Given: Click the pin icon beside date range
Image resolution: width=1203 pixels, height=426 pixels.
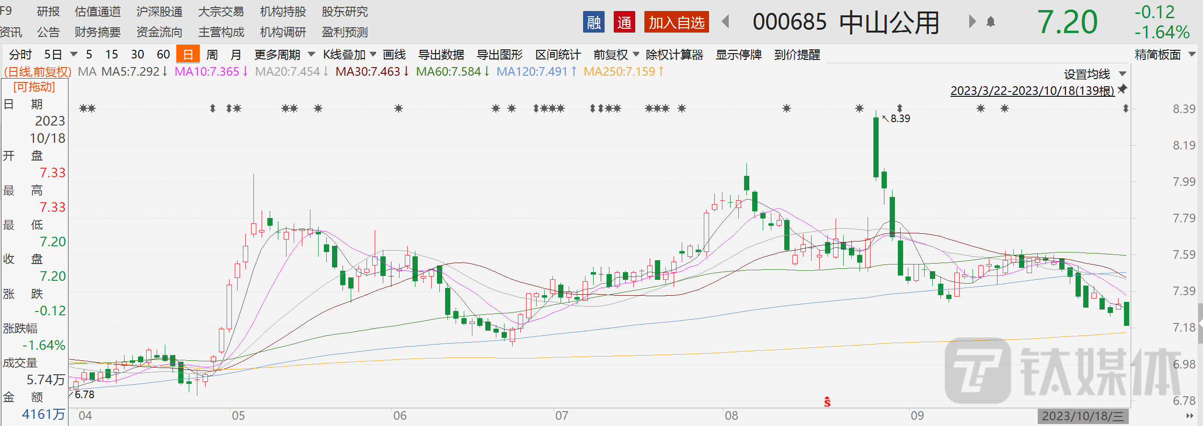Looking at the screenshot, I should [x=1123, y=89].
